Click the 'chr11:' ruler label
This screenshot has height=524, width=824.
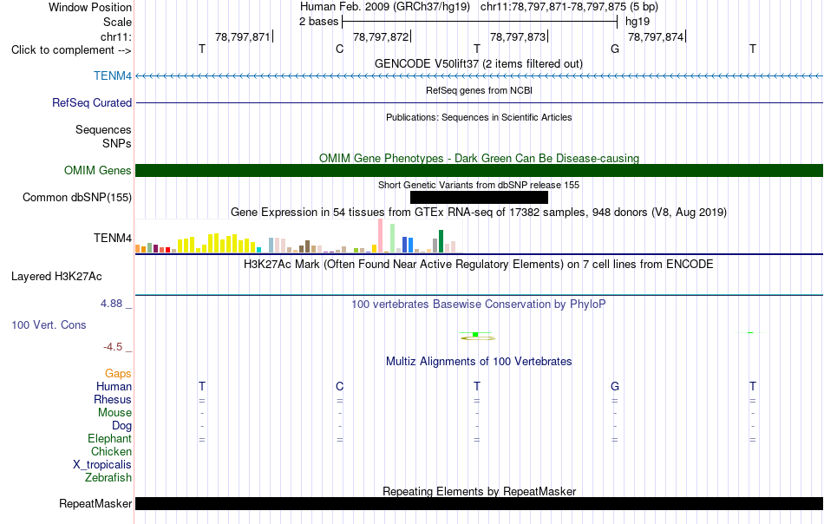(x=115, y=36)
